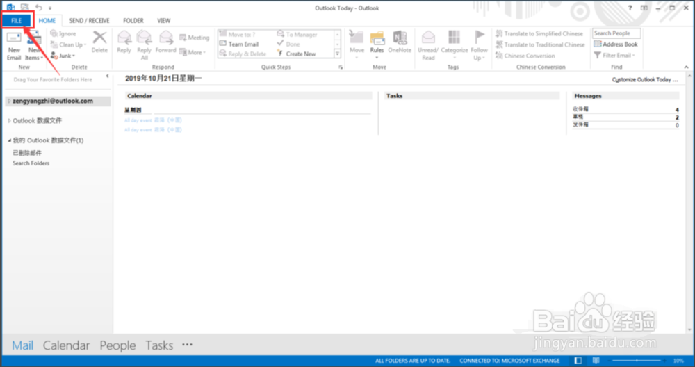This screenshot has width=695, height=367.
Task: Click the Undo quick access icon
Action: [38, 8]
